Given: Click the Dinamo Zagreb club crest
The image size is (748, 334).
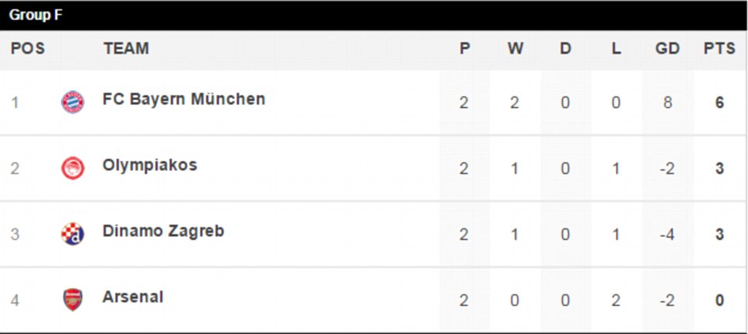Looking at the screenshot, I should point(72,233).
